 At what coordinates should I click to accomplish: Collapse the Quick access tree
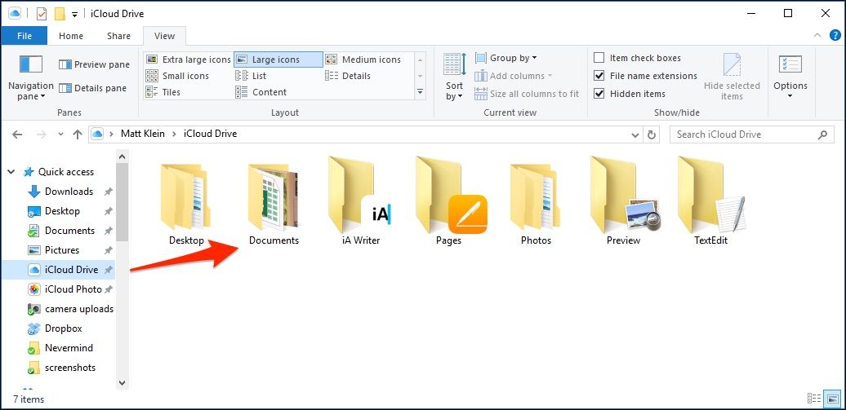click(x=11, y=173)
